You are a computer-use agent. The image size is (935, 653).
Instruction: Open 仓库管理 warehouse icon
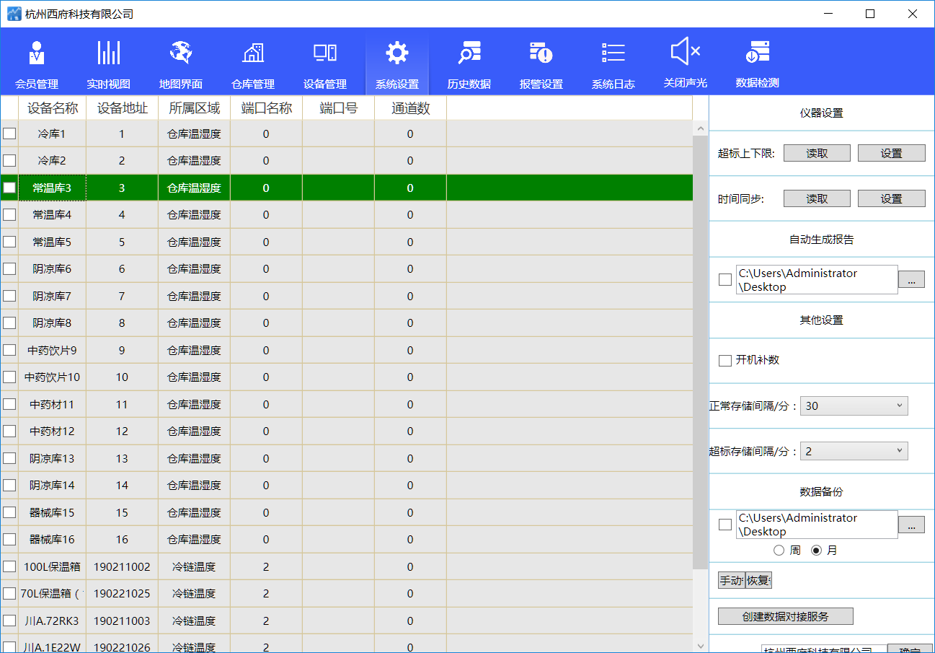(253, 53)
